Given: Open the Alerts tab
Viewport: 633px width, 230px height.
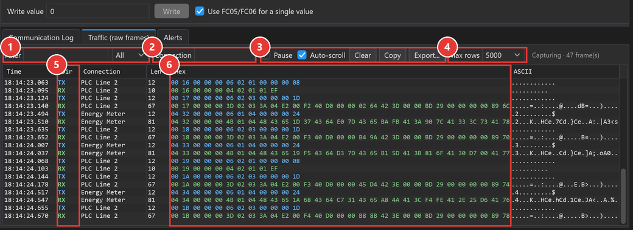Looking at the screenshot, I should (173, 38).
